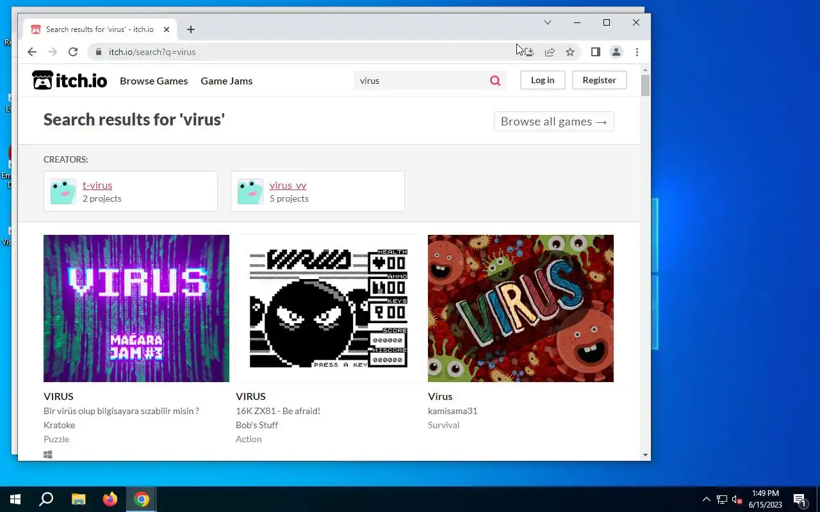The width and height of the screenshot is (820, 512).
Task: Open VIRUS 16K ZX81 game title
Action: pos(250,396)
